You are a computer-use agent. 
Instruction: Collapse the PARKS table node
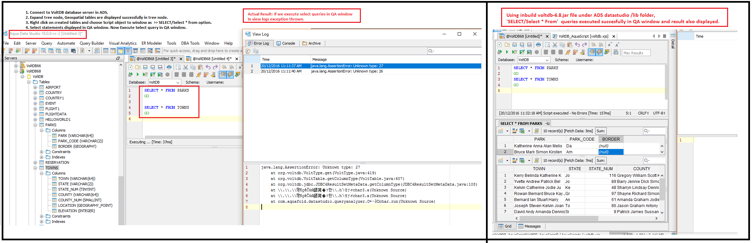click(35, 125)
